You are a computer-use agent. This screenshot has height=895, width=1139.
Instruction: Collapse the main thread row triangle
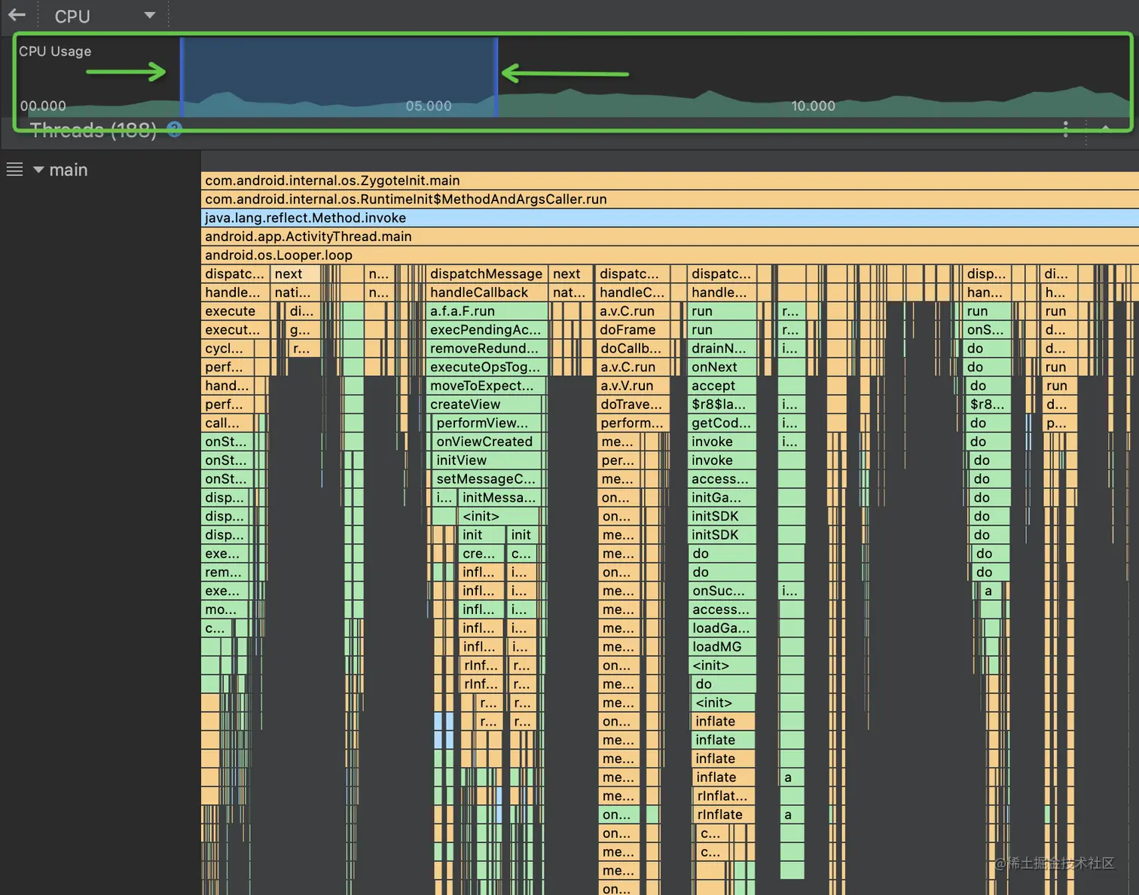tap(38, 170)
